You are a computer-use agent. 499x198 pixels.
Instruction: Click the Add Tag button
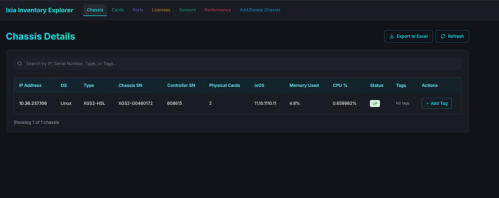[x=437, y=103]
